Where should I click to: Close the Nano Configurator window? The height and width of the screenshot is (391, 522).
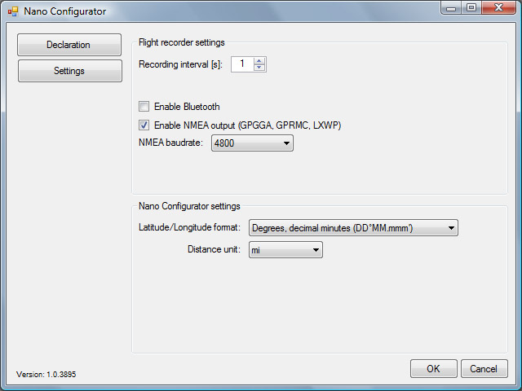click(x=498, y=8)
